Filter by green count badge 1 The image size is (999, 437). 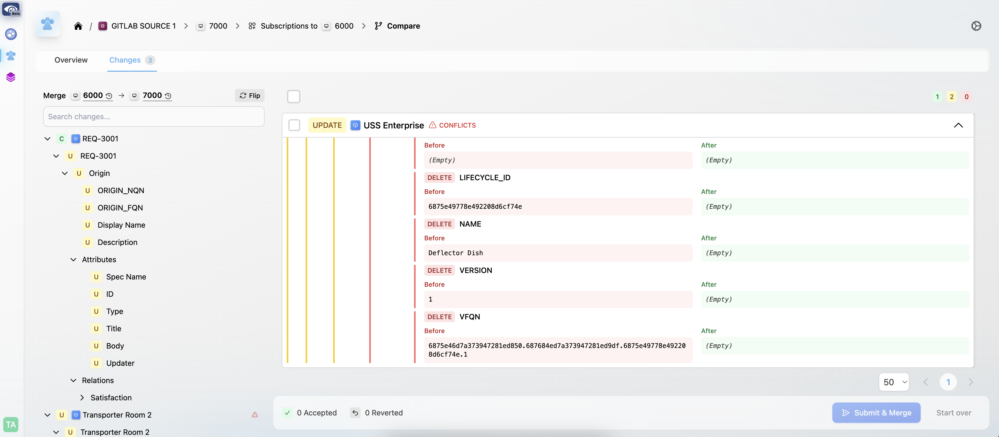coord(937,97)
